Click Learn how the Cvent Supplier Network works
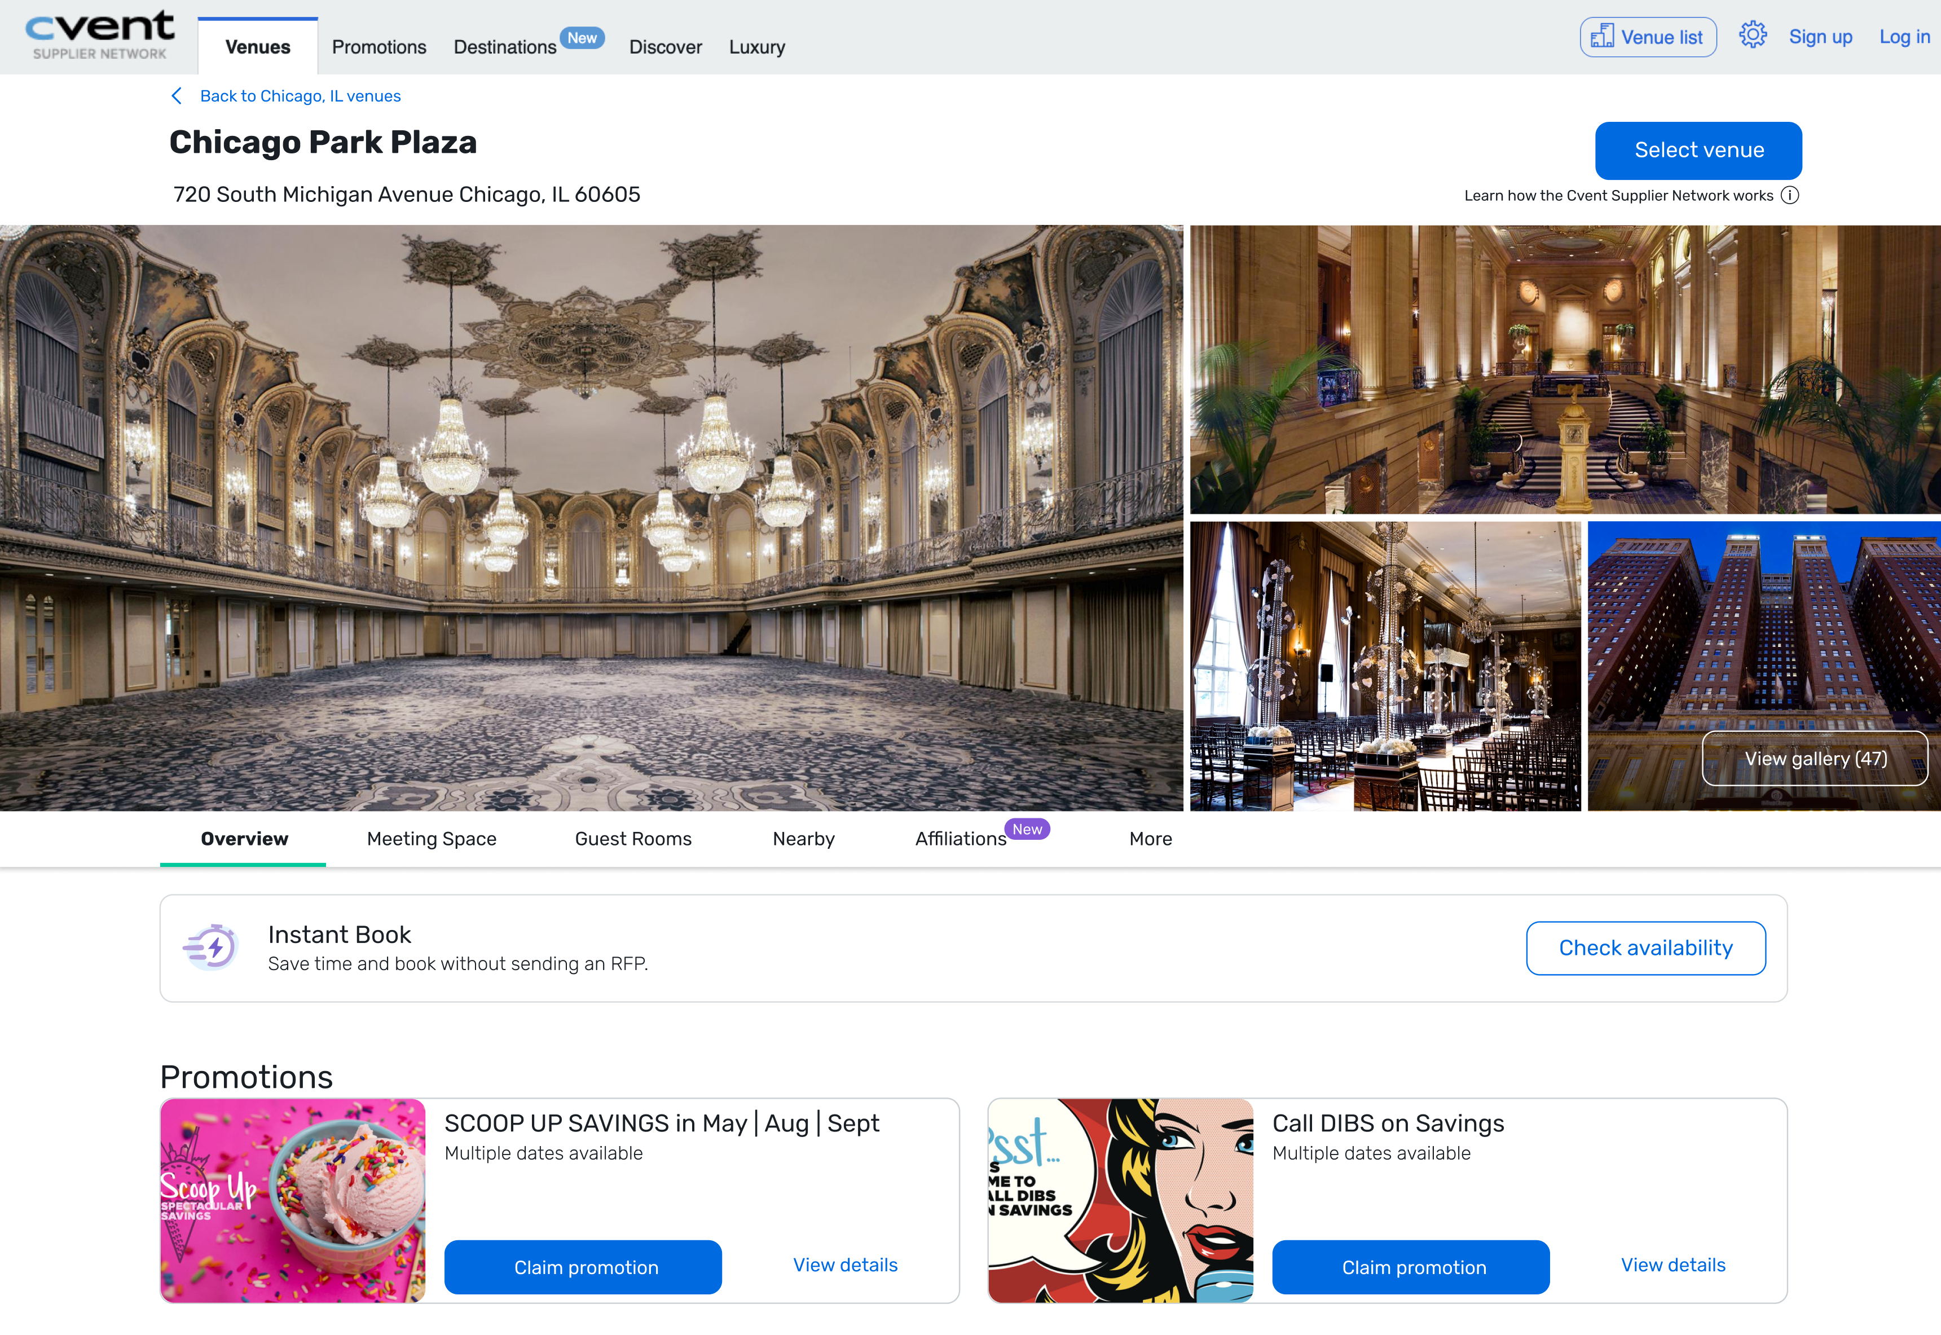1941x1335 pixels. click(1618, 196)
